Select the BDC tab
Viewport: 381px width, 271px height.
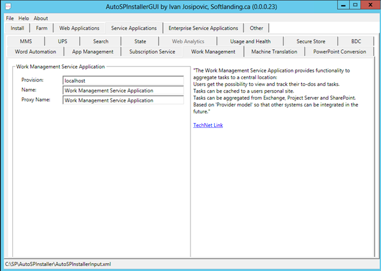pyautogui.click(x=356, y=41)
